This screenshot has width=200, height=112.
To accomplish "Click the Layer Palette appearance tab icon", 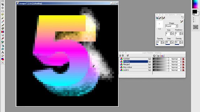I will 154,56.
